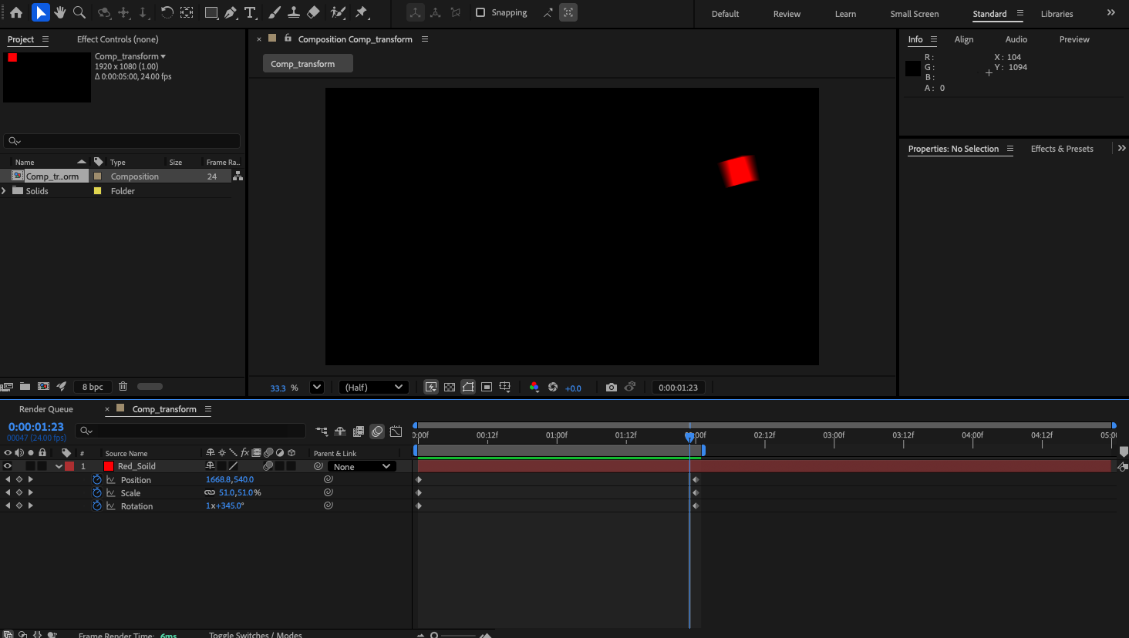Open the Graph Editor
The width and height of the screenshot is (1129, 638).
click(x=396, y=431)
